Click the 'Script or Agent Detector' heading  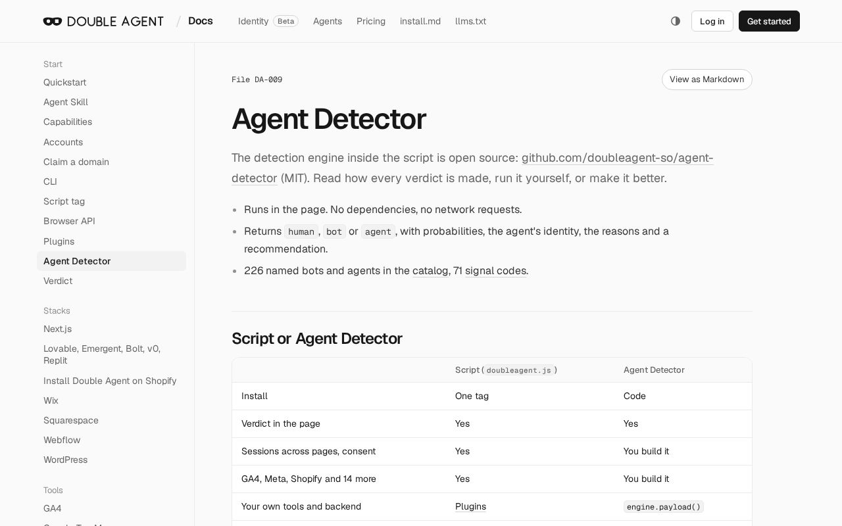click(x=317, y=339)
